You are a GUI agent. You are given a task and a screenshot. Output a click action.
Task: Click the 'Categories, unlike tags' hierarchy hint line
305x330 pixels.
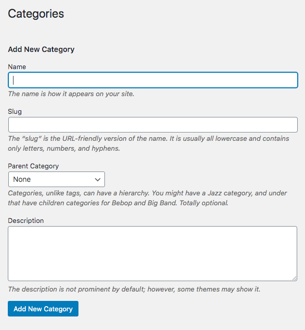click(148, 193)
